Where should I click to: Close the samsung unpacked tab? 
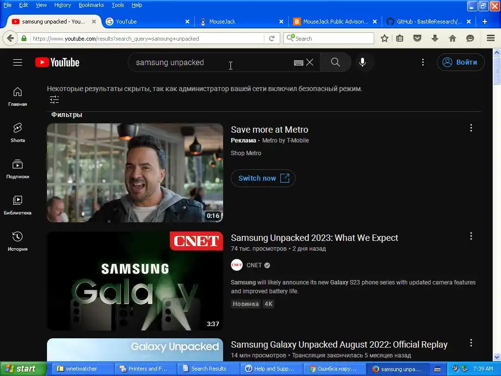coord(94,22)
